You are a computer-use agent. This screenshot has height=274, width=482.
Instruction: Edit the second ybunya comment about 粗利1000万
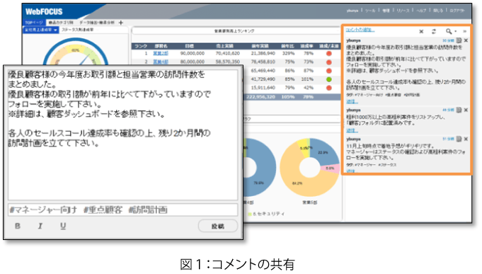[459, 110]
